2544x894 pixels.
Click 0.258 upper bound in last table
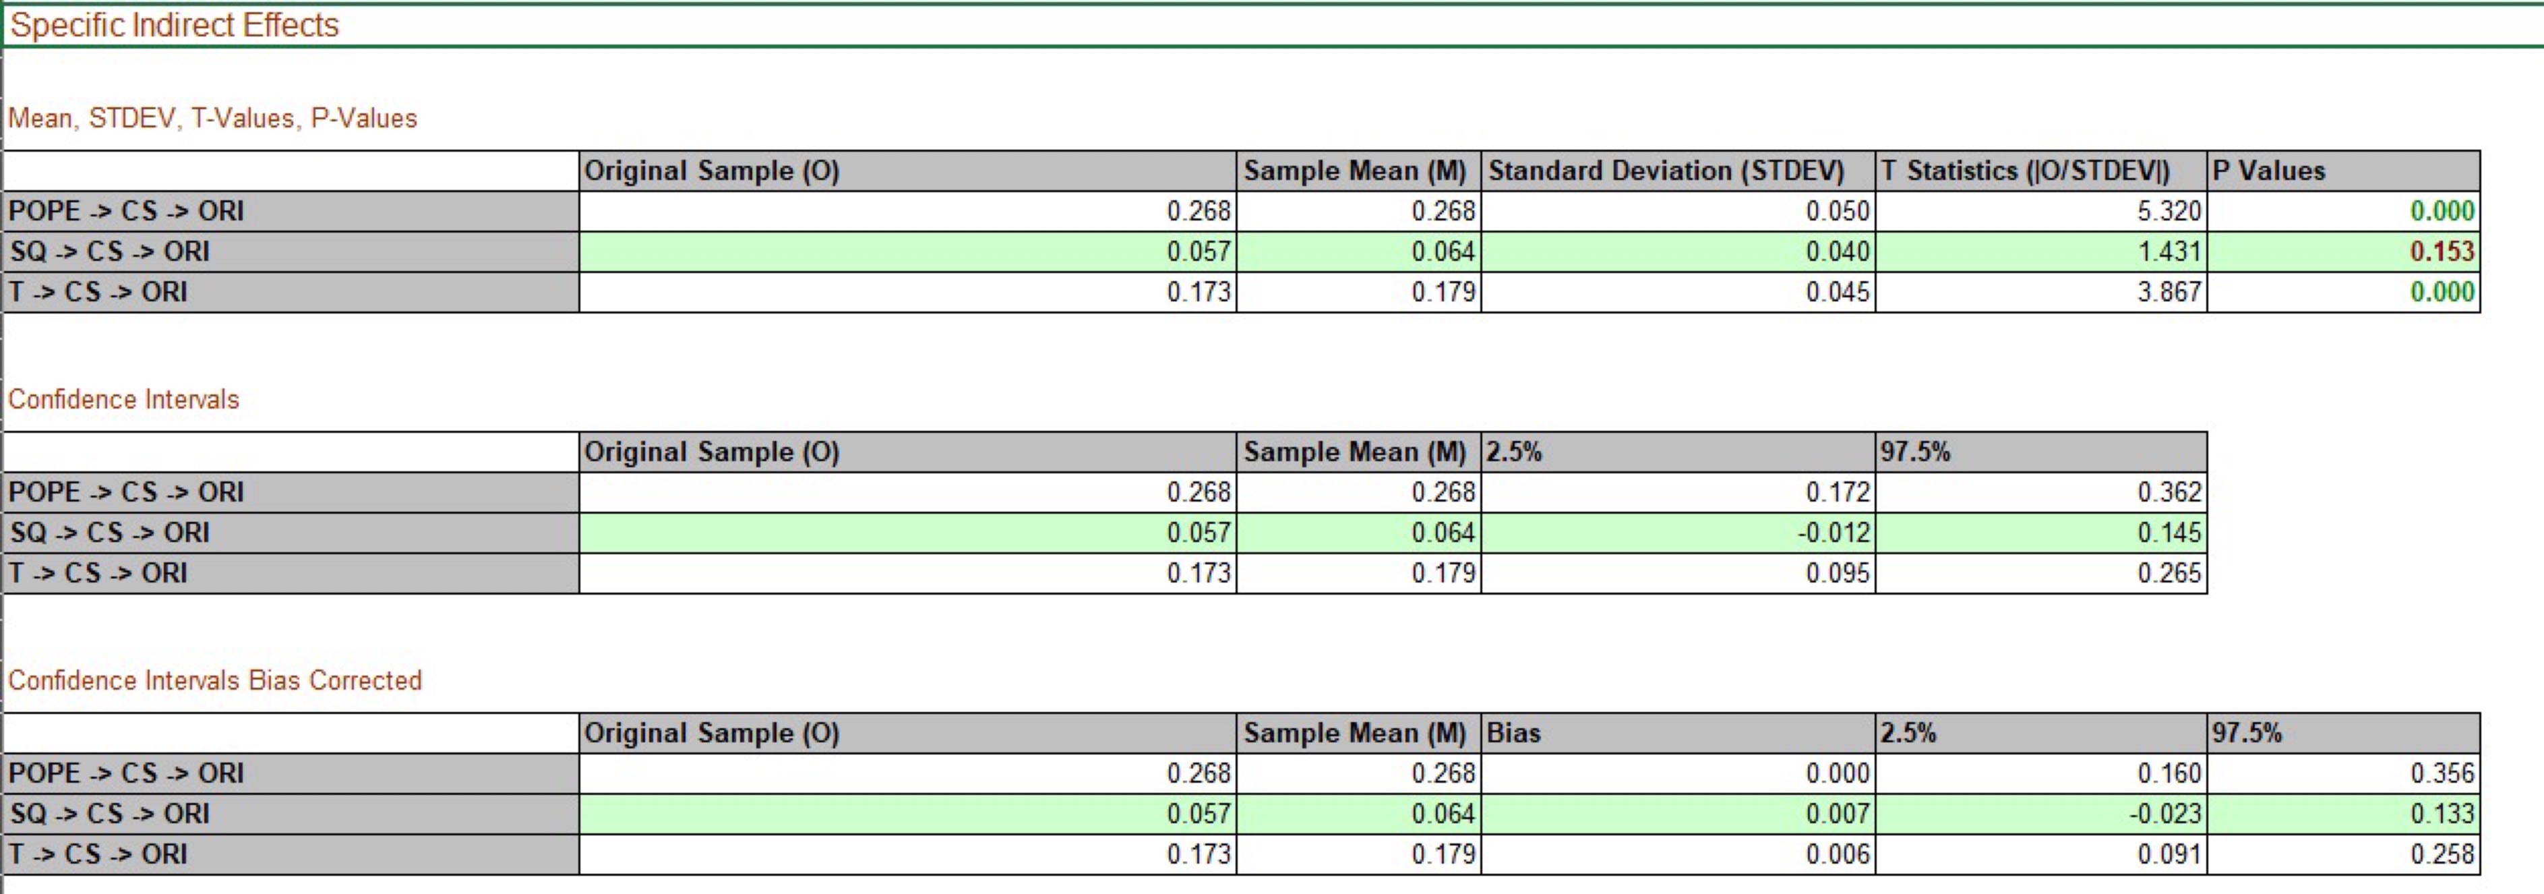click(x=2442, y=854)
